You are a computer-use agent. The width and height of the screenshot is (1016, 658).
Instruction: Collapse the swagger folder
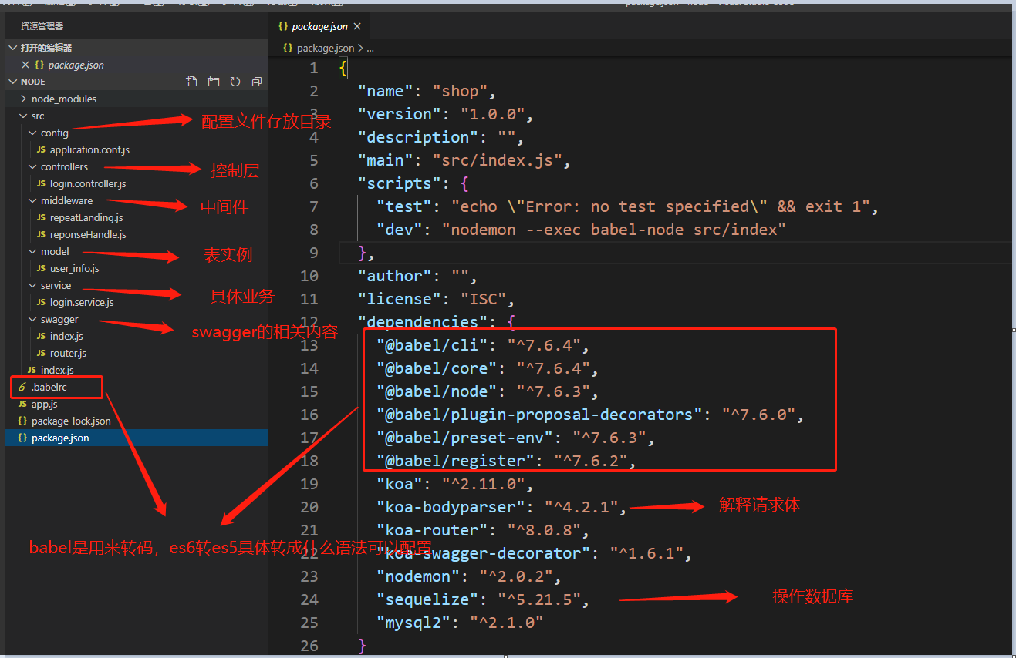(33, 319)
